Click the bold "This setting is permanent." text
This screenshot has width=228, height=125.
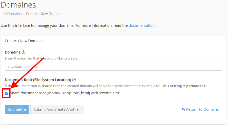click(x=184, y=86)
